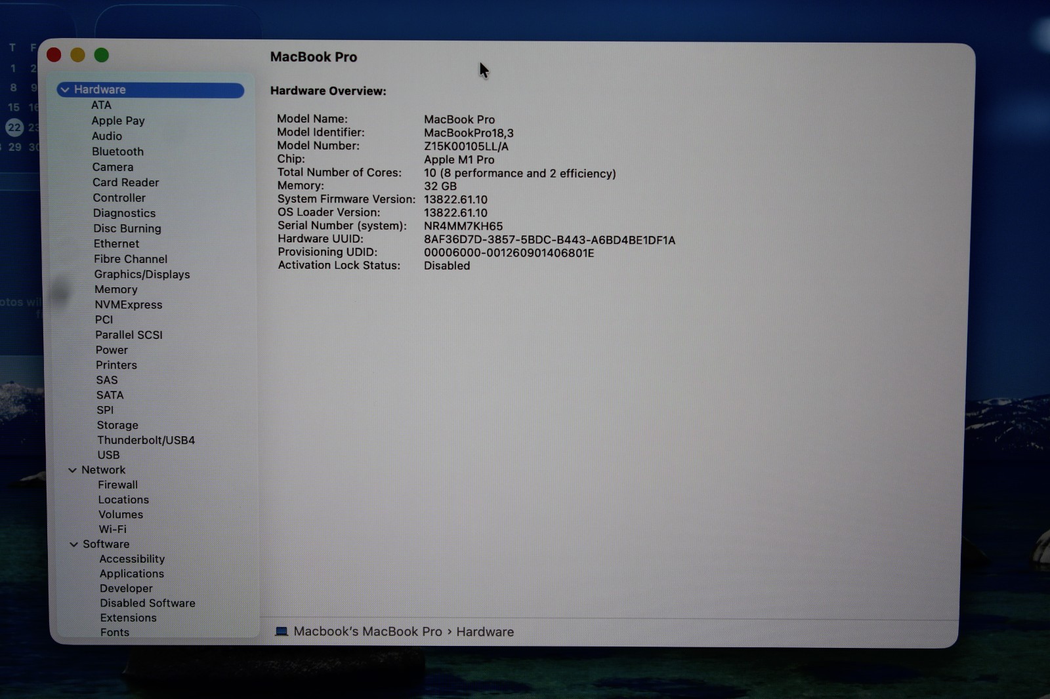
Task: Select NVMExpress in the sidebar
Action: (x=129, y=304)
